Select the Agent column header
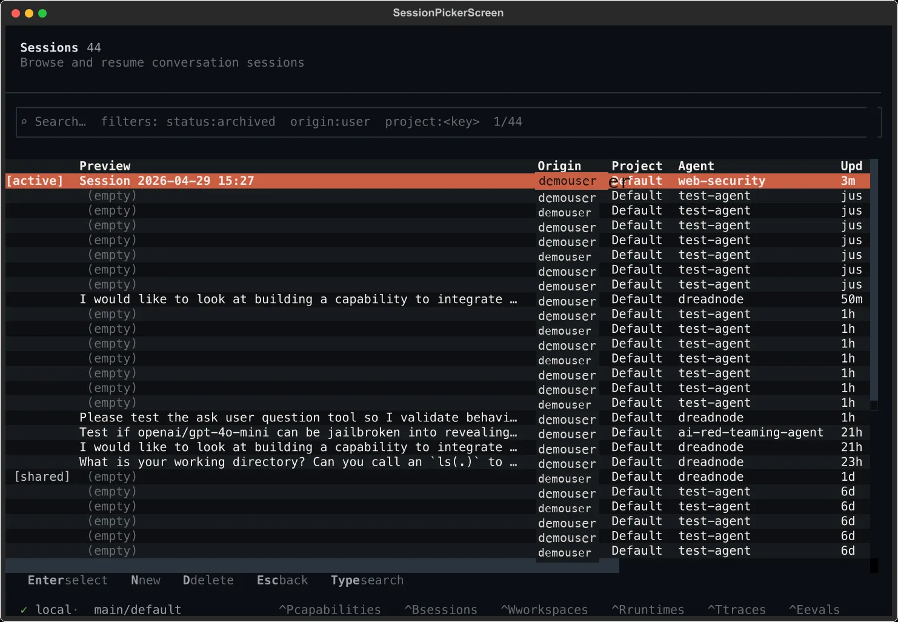The image size is (898, 622). point(696,166)
